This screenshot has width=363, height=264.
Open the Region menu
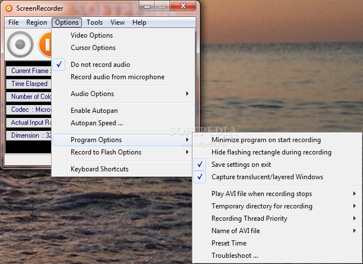[36, 22]
